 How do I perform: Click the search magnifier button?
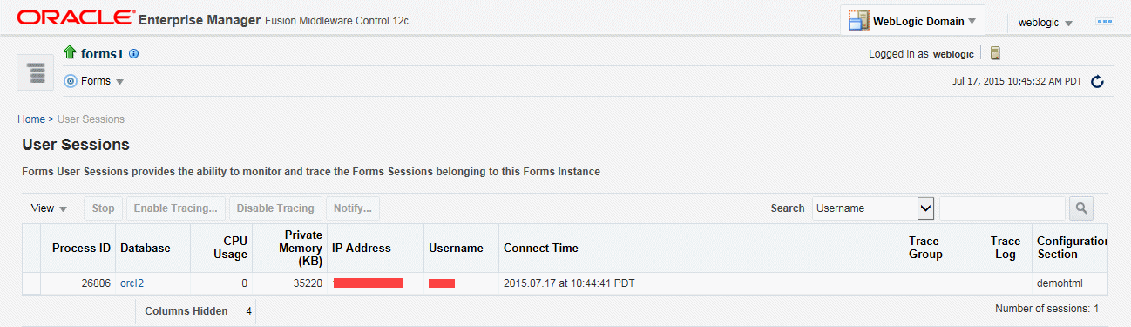(1081, 208)
